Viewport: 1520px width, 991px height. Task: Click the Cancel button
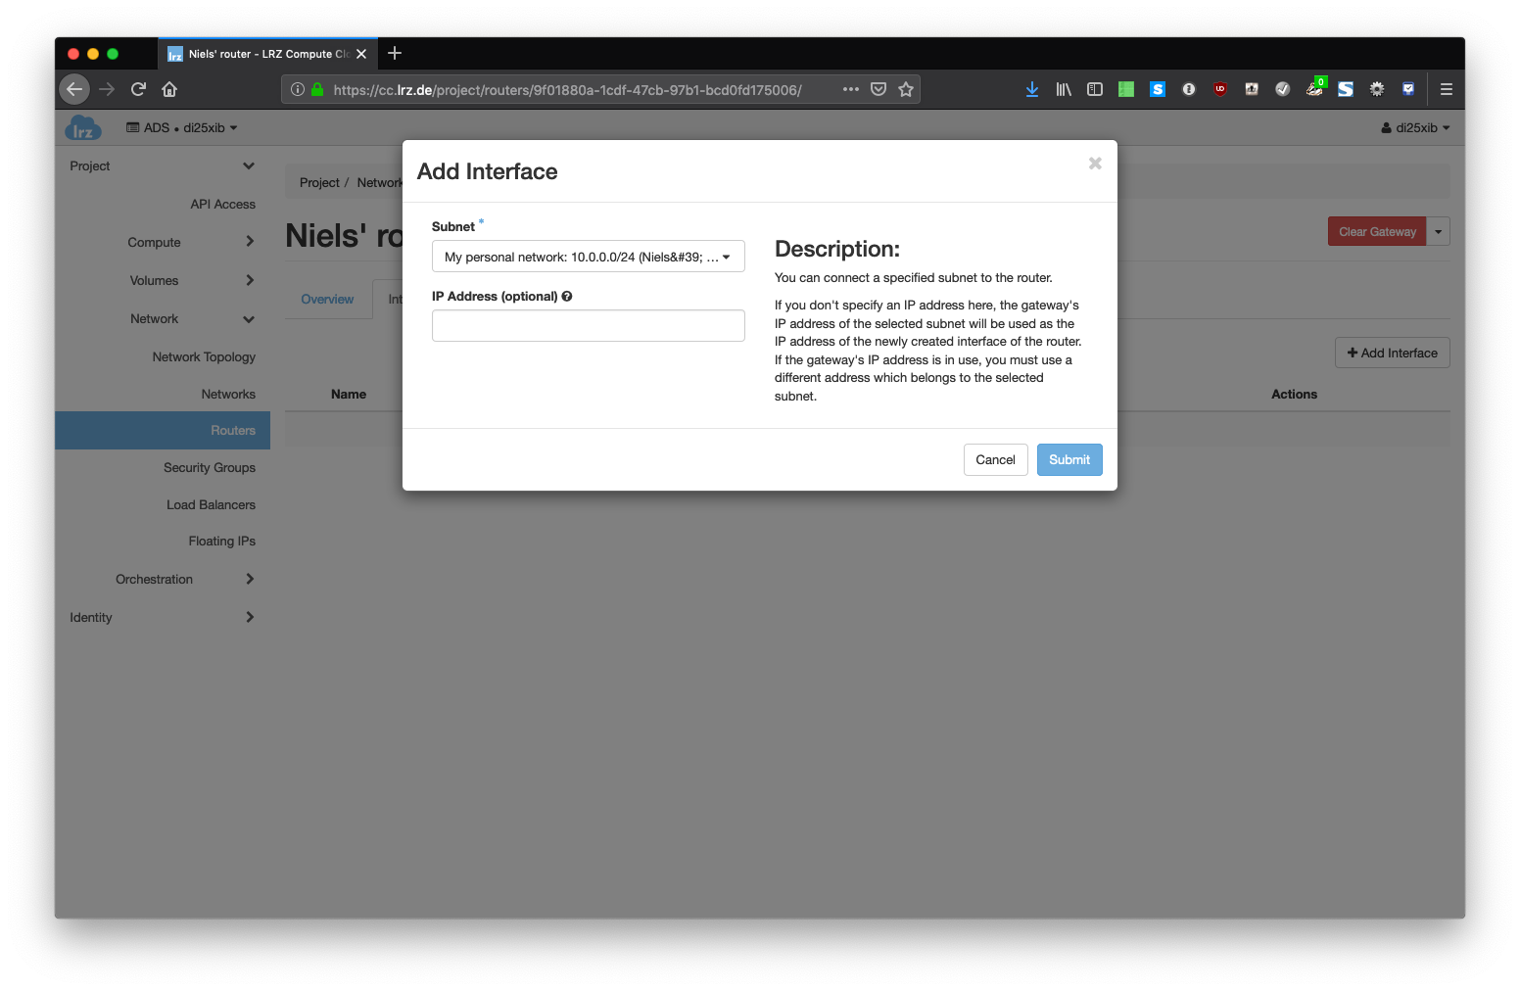tap(995, 460)
